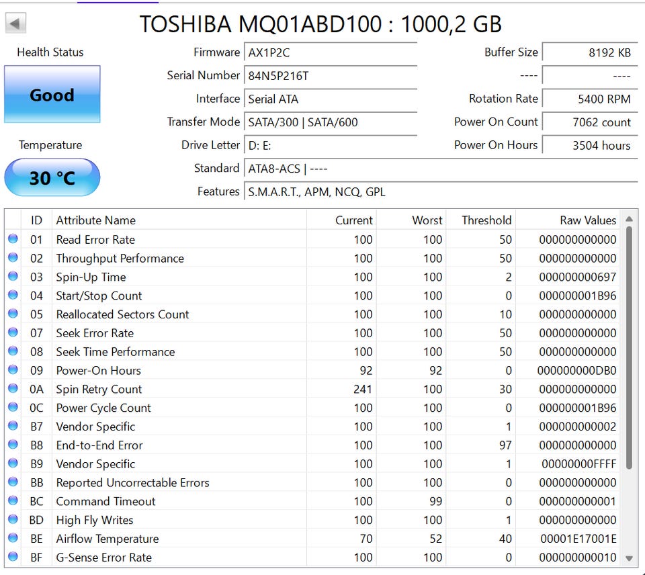Click the Good health status button
This screenshot has width=645, height=575.
(x=52, y=95)
